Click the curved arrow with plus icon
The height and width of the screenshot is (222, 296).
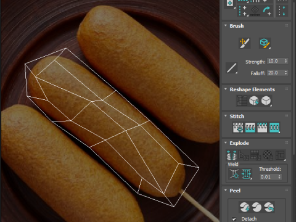point(267,11)
